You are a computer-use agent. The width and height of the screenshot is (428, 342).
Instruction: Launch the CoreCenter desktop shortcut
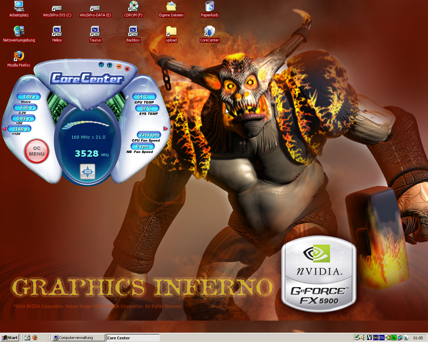click(x=209, y=34)
